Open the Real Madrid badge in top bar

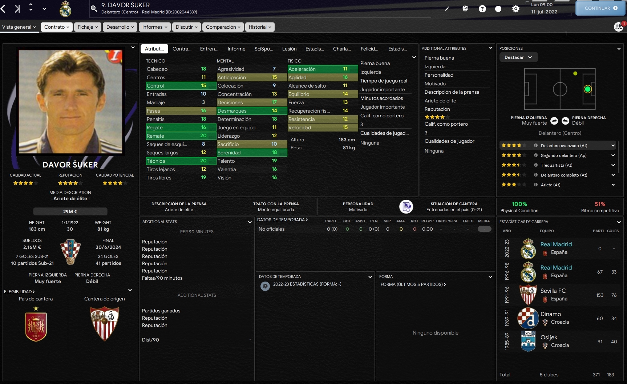click(65, 9)
